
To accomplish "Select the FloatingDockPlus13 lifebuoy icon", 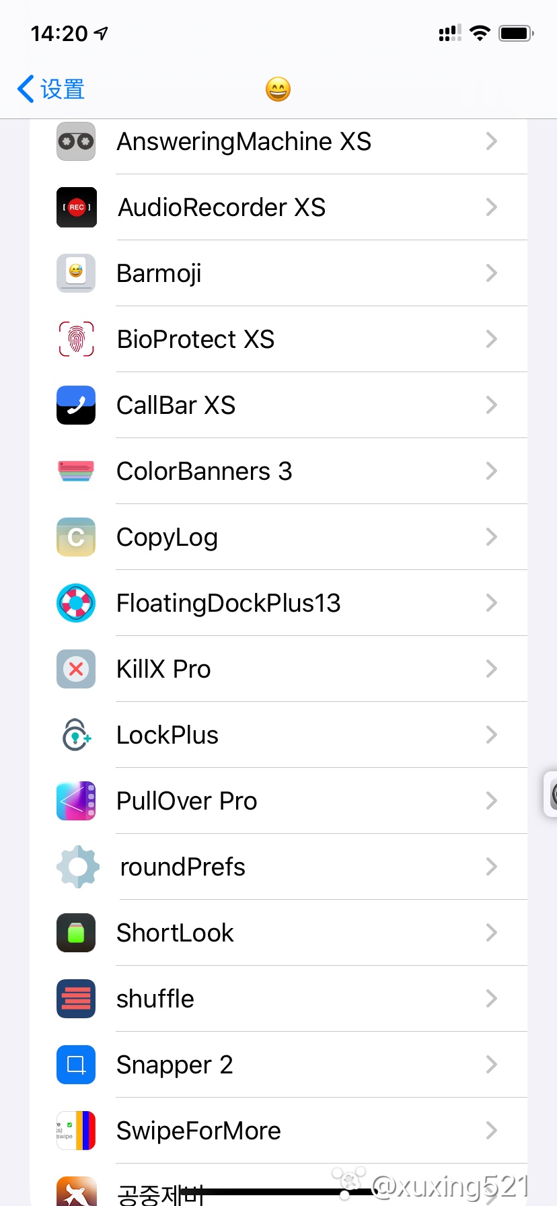I will [76, 603].
